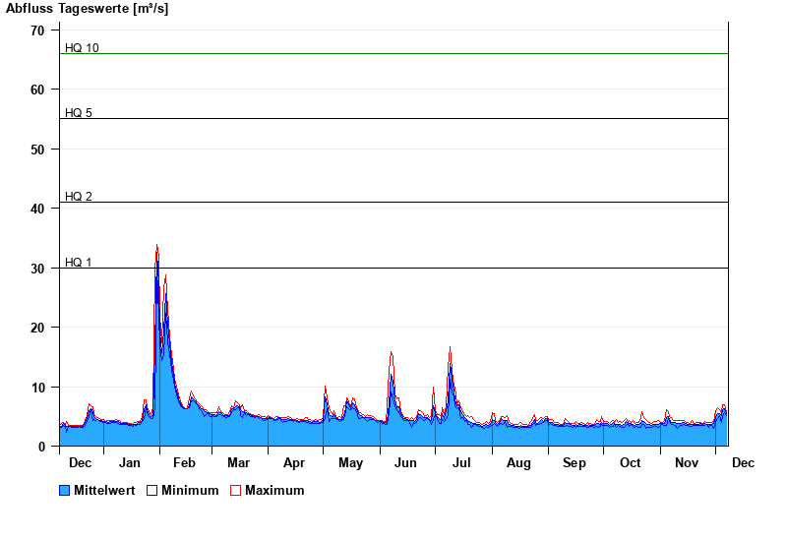Select the Maximum legend label
This screenshot has width=787, height=541.
click(x=274, y=490)
